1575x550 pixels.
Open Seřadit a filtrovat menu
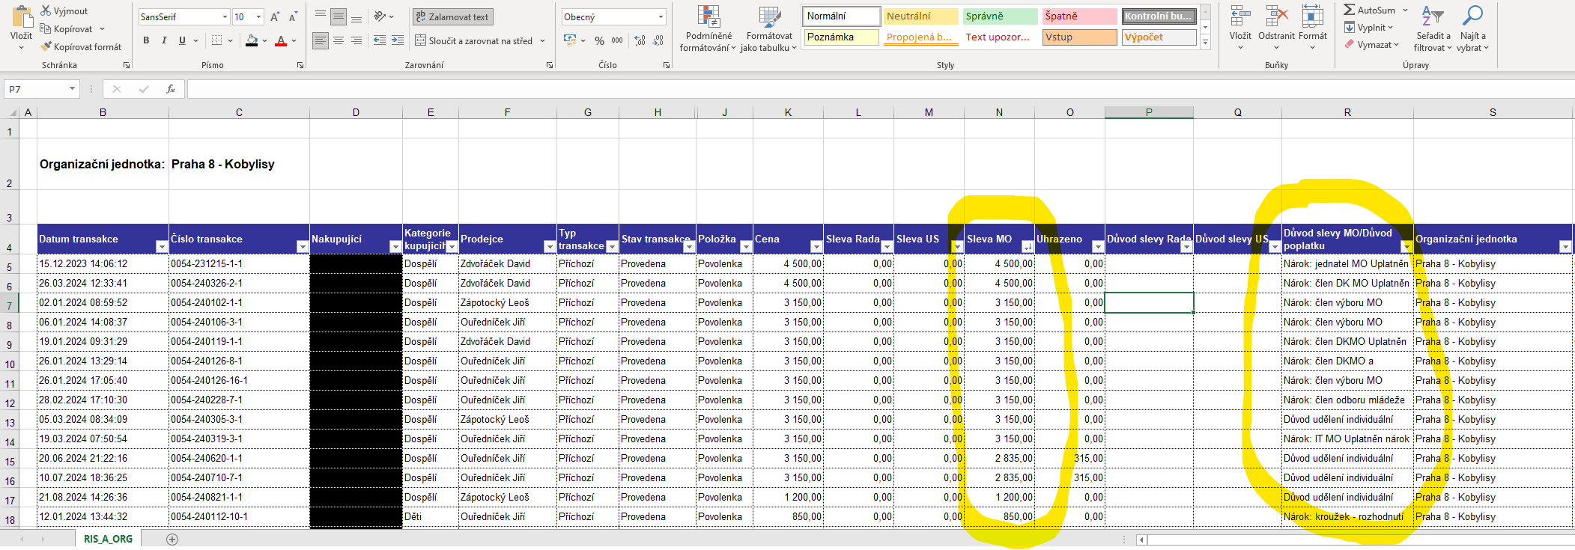(1433, 28)
